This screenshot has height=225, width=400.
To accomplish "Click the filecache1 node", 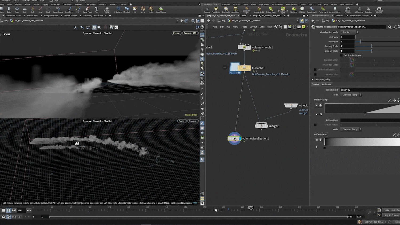I will coord(244,68).
